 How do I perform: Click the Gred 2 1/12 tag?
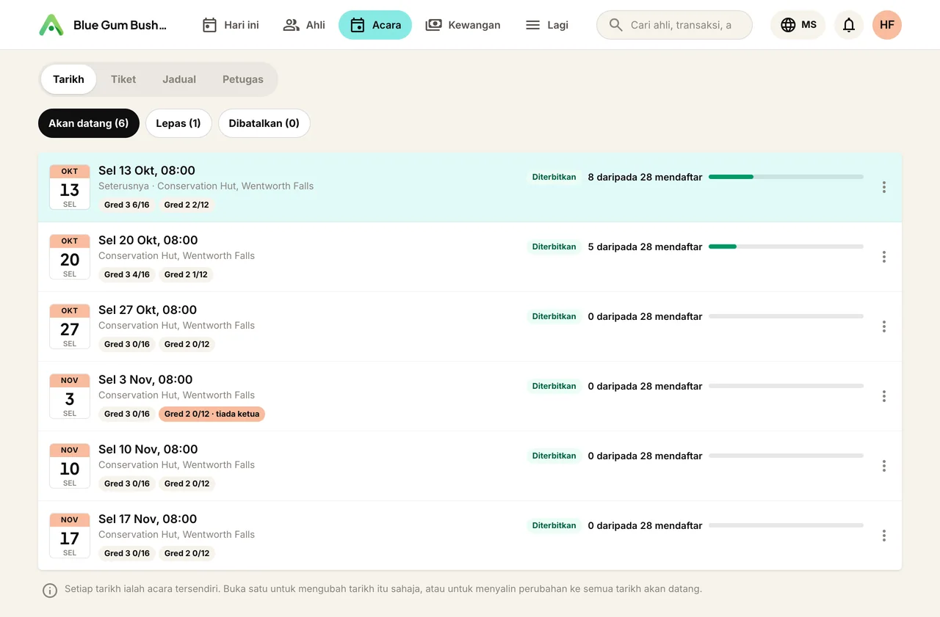click(x=186, y=274)
